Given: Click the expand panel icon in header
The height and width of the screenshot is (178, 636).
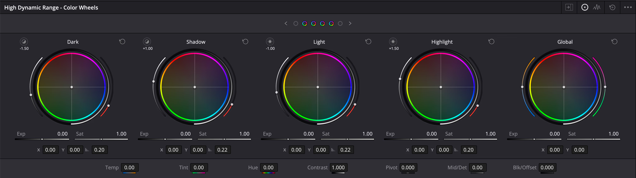Looking at the screenshot, I should [x=569, y=7].
